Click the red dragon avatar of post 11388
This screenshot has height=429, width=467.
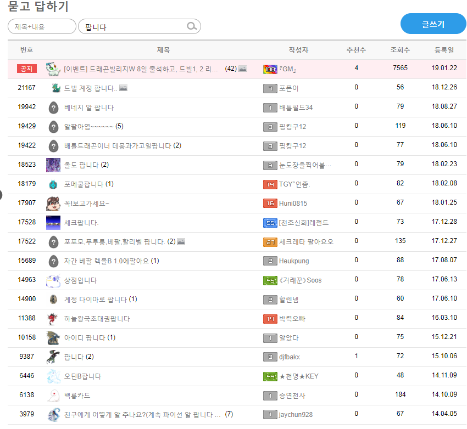[53, 318]
